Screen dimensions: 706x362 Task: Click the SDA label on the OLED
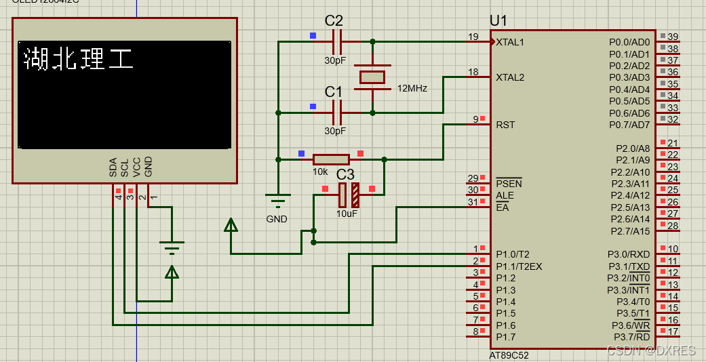point(113,167)
